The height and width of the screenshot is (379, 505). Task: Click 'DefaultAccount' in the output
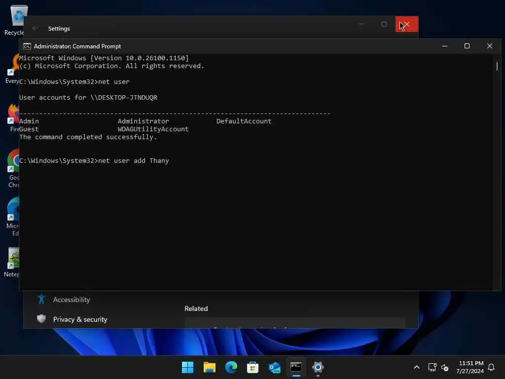click(x=244, y=121)
